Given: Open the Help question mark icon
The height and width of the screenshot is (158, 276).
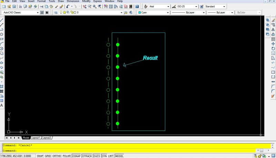Looking at the screenshot, I should point(137,7).
